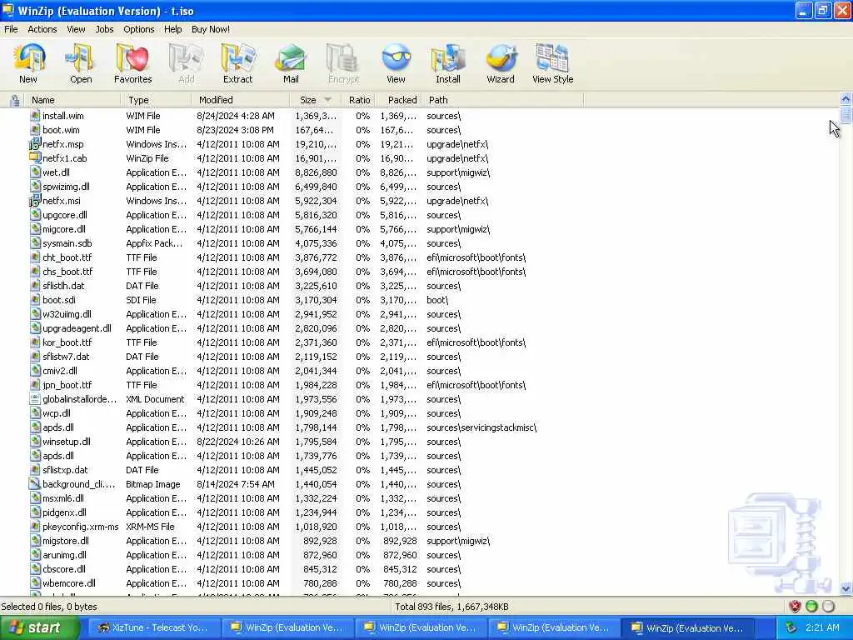
Task: Click the boot.sdi file icon
Action: tap(35, 299)
